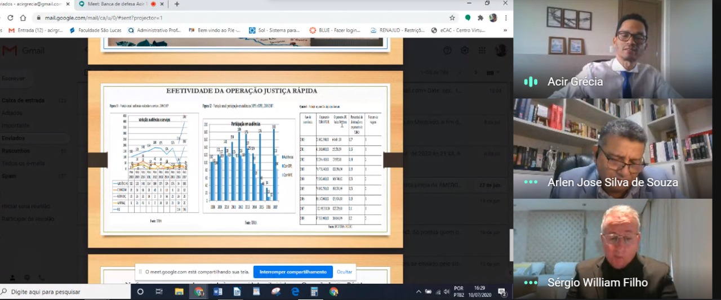Expand the hidden bookmarks overflow chevron
This screenshot has height=300, width=721.
pyautogui.click(x=505, y=30)
